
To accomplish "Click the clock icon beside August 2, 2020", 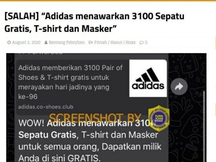I will pos(9,42).
